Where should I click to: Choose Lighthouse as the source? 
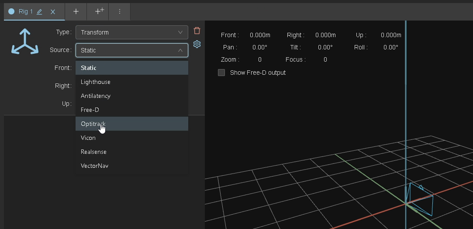[131, 82]
